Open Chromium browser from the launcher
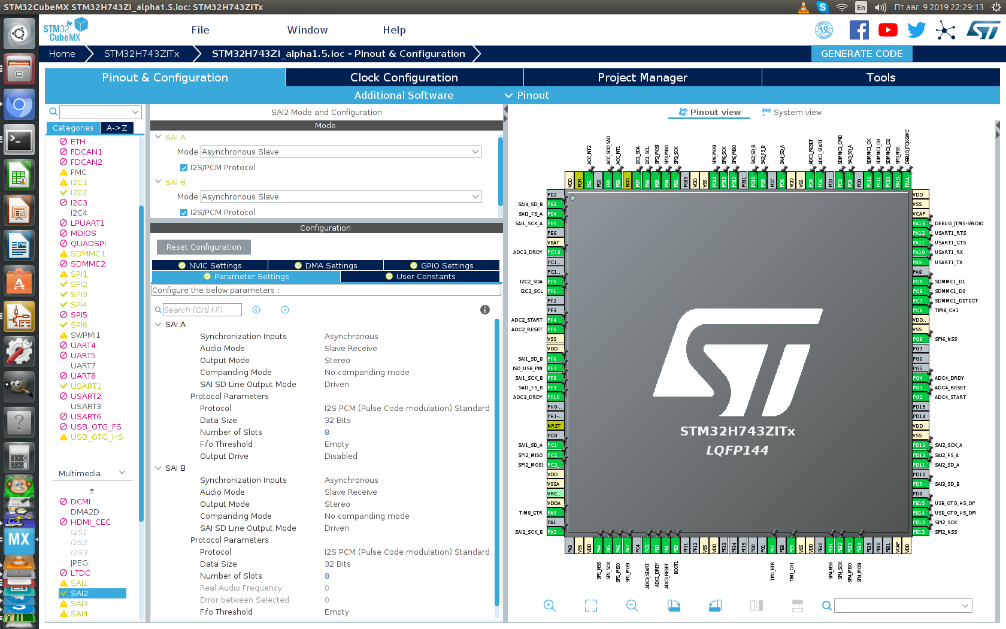This screenshot has height=629, width=1006. pyautogui.click(x=19, y=105)
